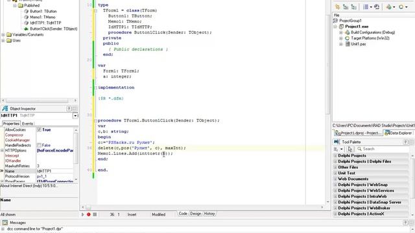Select the Compressor property

14,135
